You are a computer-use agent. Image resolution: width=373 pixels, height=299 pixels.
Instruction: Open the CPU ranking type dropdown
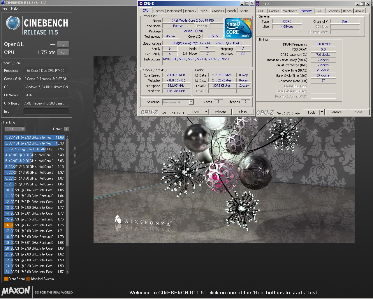[15, 129]
